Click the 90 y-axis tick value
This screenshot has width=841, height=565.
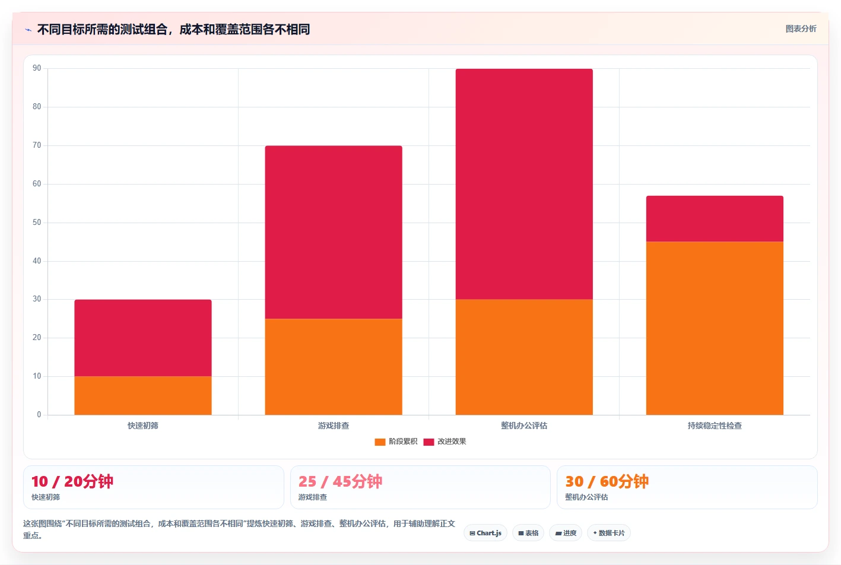pos(37,68)
